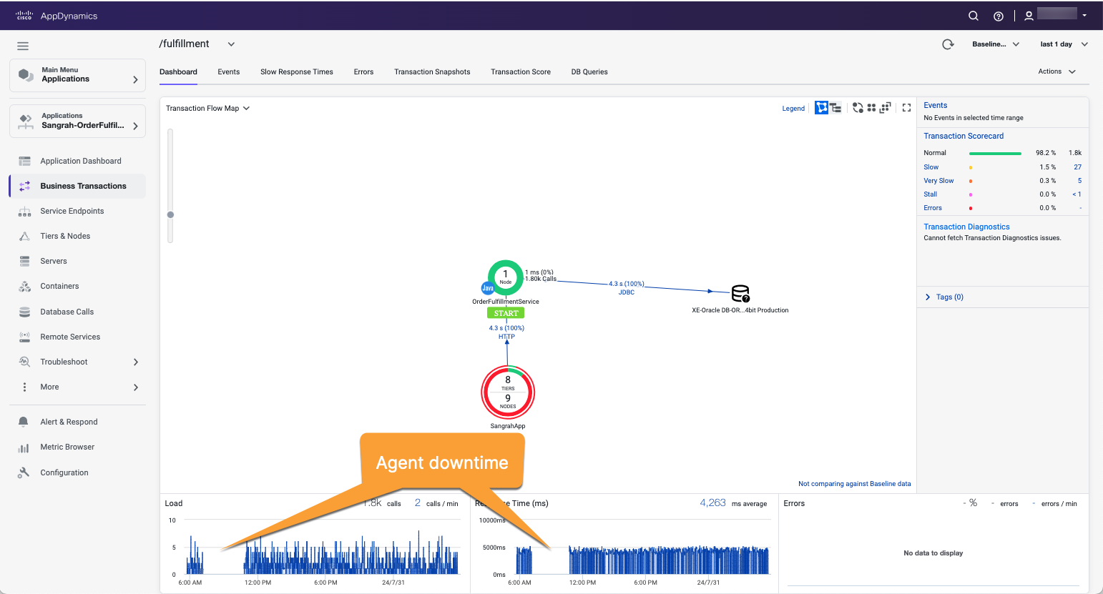Click the fit-to-view zoom icon
The height and width of the screenshot is (594, 1103).
tap(885, 108)
